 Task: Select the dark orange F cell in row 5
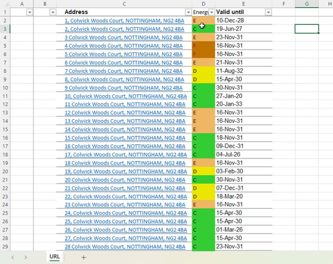coord(203,46)
